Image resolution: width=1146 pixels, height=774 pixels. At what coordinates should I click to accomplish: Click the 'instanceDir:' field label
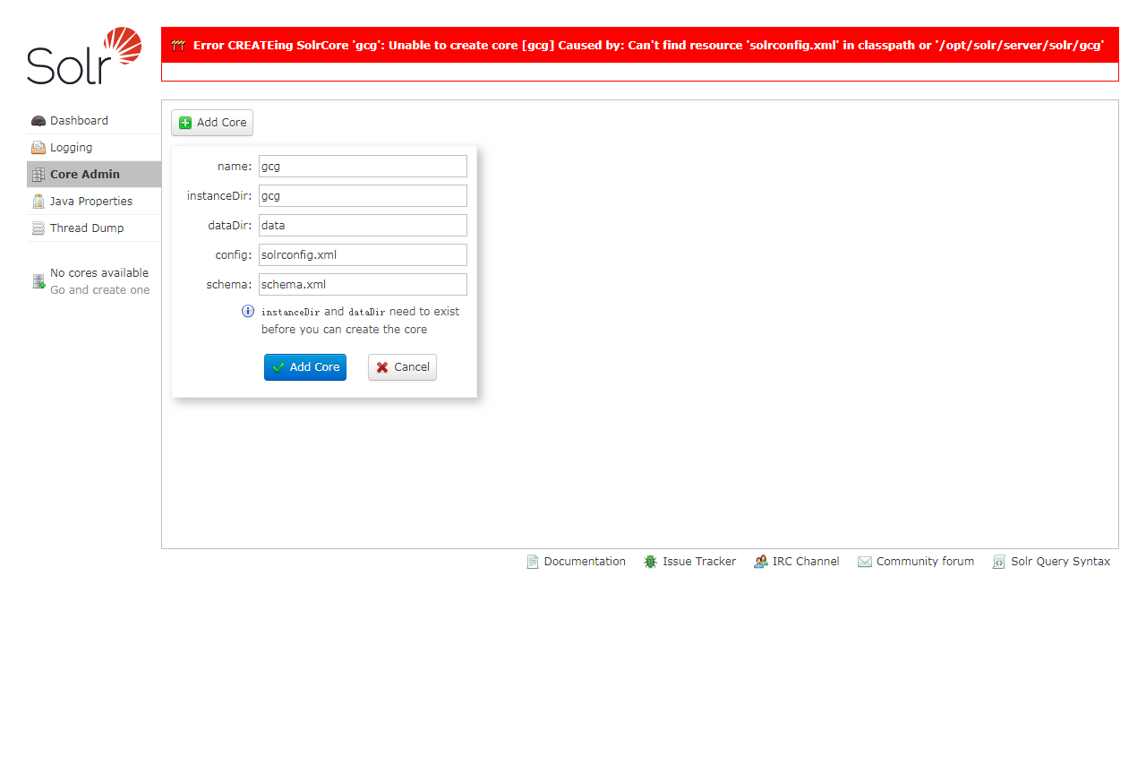(x=219, y=196)
